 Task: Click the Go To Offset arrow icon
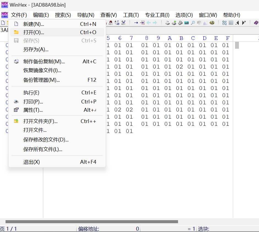(136, 23)
